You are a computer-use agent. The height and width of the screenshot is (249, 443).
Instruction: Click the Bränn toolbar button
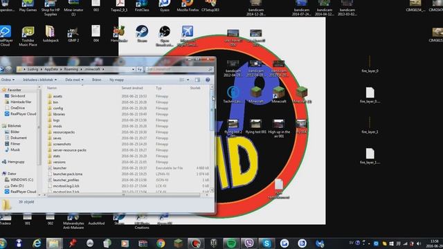(96, 80)
